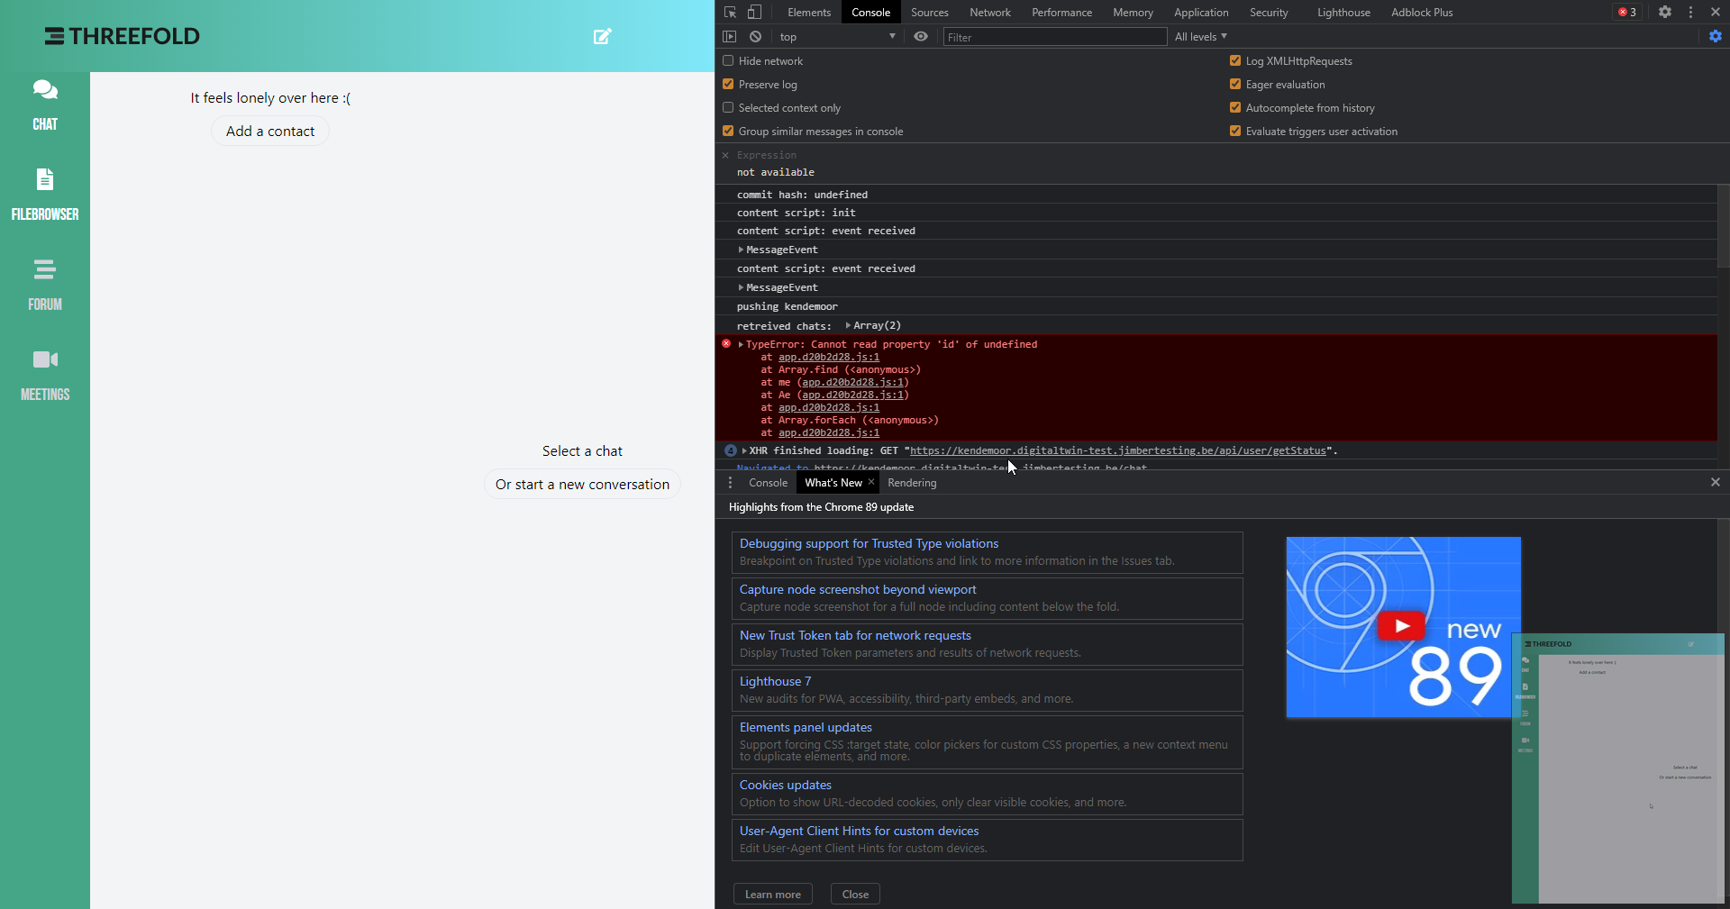Click the Learn more button
This screenshot has width=1730, height=909.
coord(773,894)
